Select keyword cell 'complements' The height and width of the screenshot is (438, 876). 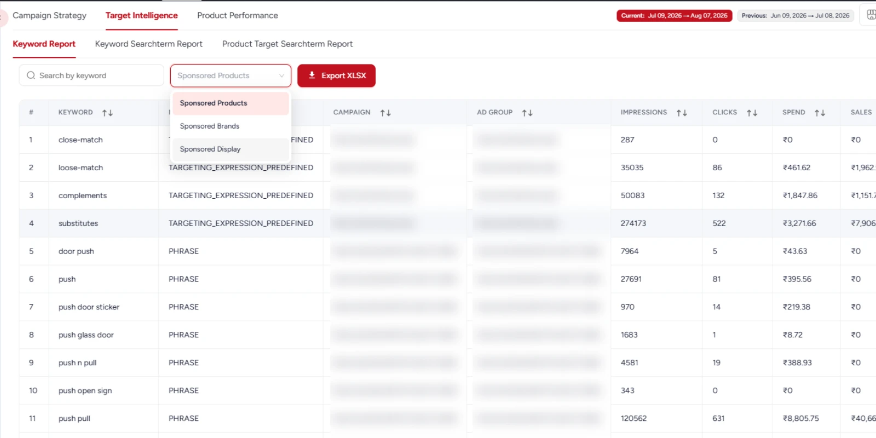point(83,195)
